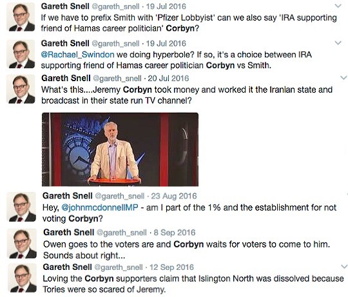Screen dimensions: 348x297
Task: Follow the @Rachael_Swindon mention link
Action: [x=78, y=55]
